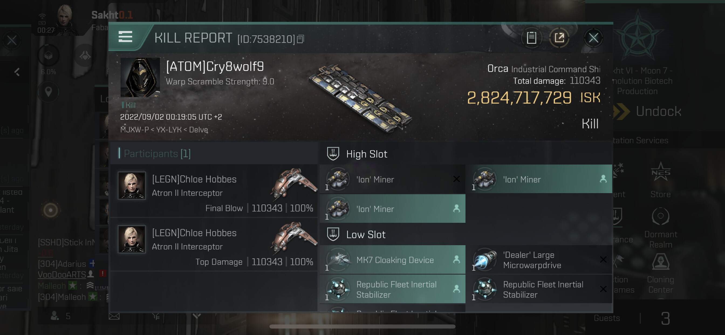725x335 pixels.
Task: Click the Undock button
Action: pyautogui.click(x=648, y=111)
